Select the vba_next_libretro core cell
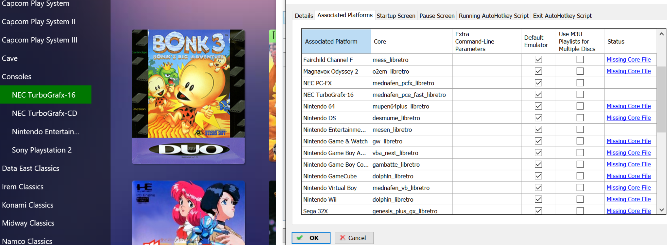The height and width of the screenshot is (245, 667). (x=412, y=153)
